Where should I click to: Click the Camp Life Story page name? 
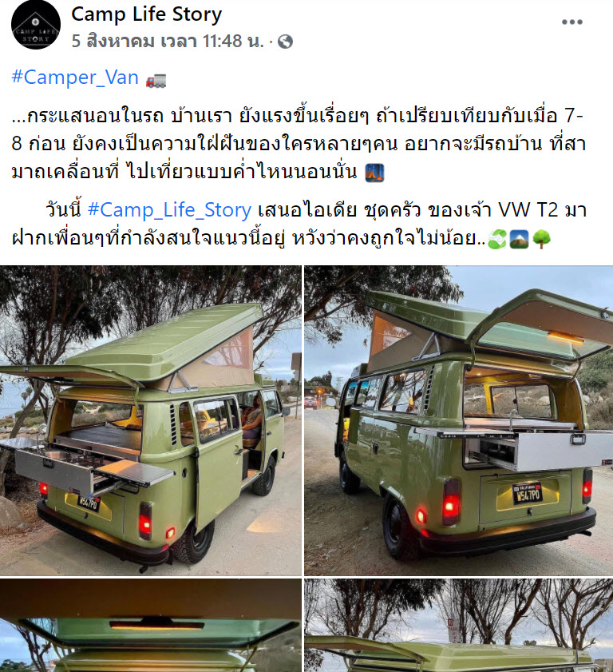click(x=146, y=14)
